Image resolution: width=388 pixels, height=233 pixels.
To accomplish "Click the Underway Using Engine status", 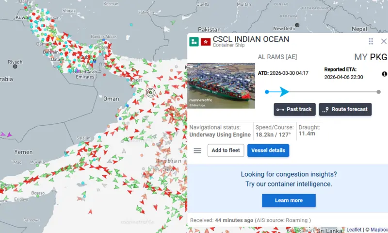I will (x=220, y=134).
